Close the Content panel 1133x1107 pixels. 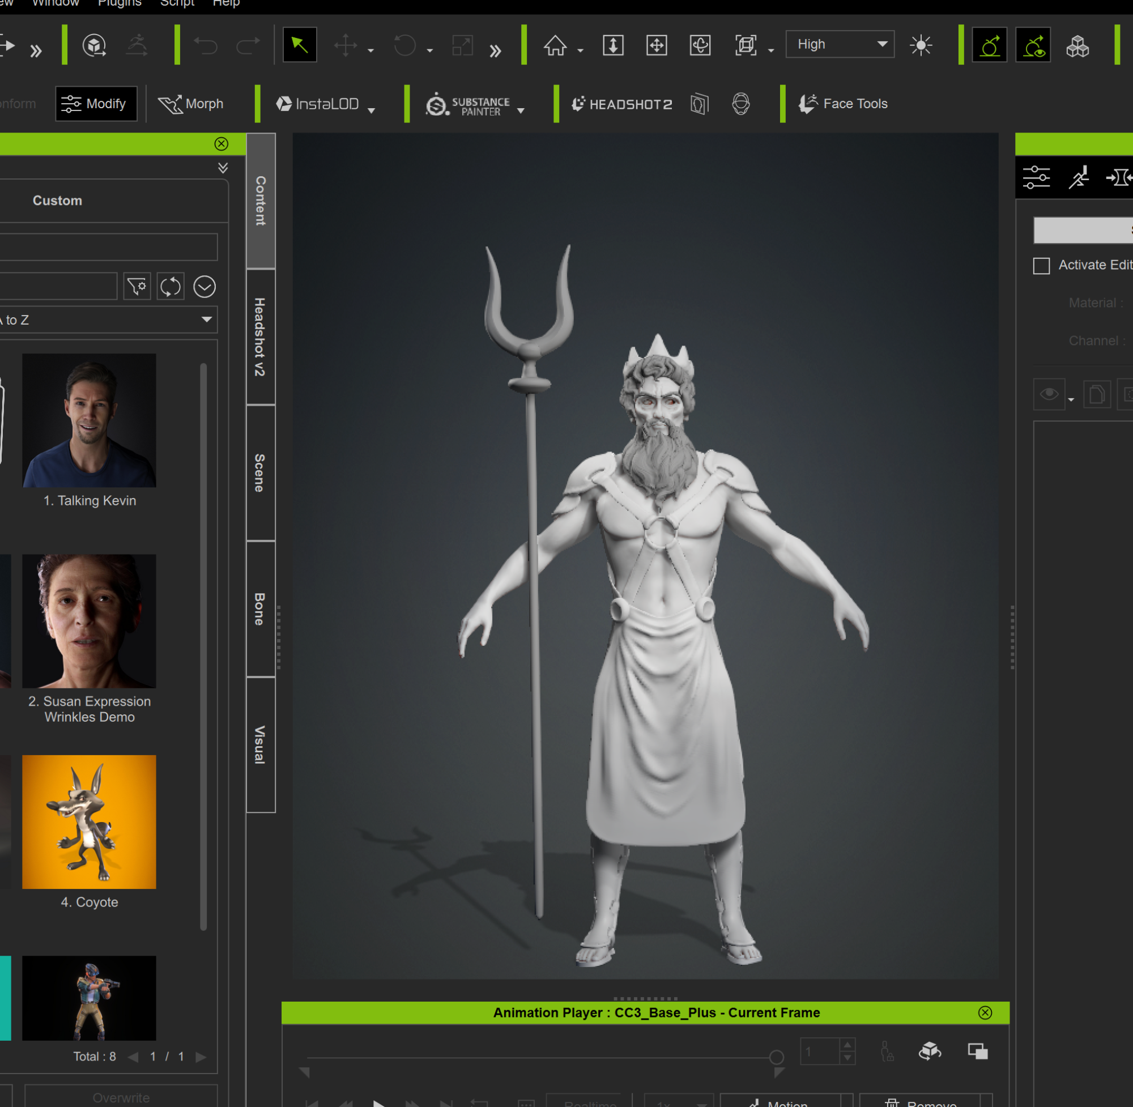[x=222, y=143]
